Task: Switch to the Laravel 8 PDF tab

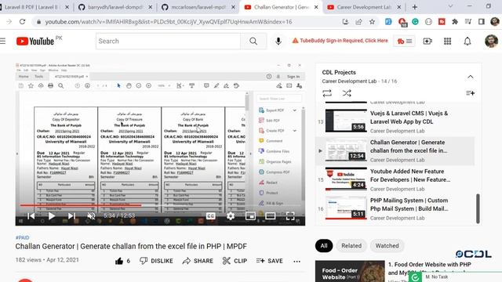Action: [x=32, y=7]
